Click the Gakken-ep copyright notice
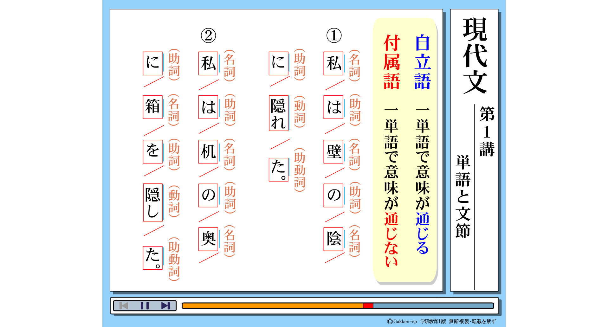 (x=442, y=321)
